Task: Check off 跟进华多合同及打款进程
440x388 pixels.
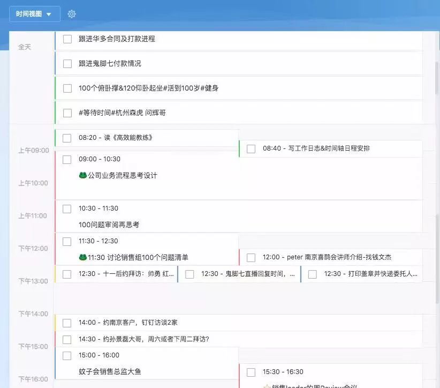Action: coord(67,39)
